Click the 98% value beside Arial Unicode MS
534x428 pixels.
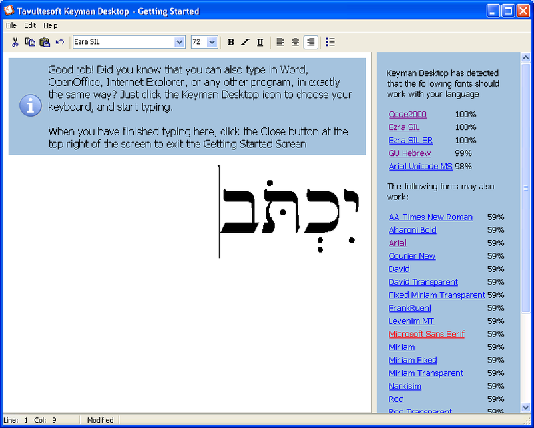(463, 167)
